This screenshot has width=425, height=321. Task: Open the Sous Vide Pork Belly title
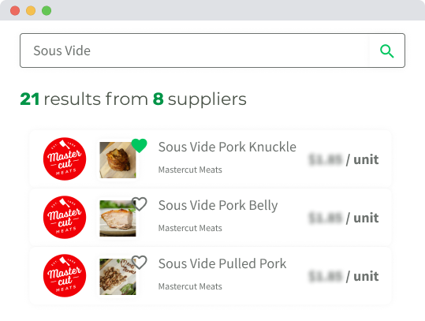(218, 206)
